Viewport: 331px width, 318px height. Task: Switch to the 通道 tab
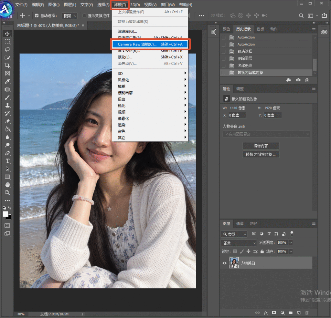[x=240, y=224]
